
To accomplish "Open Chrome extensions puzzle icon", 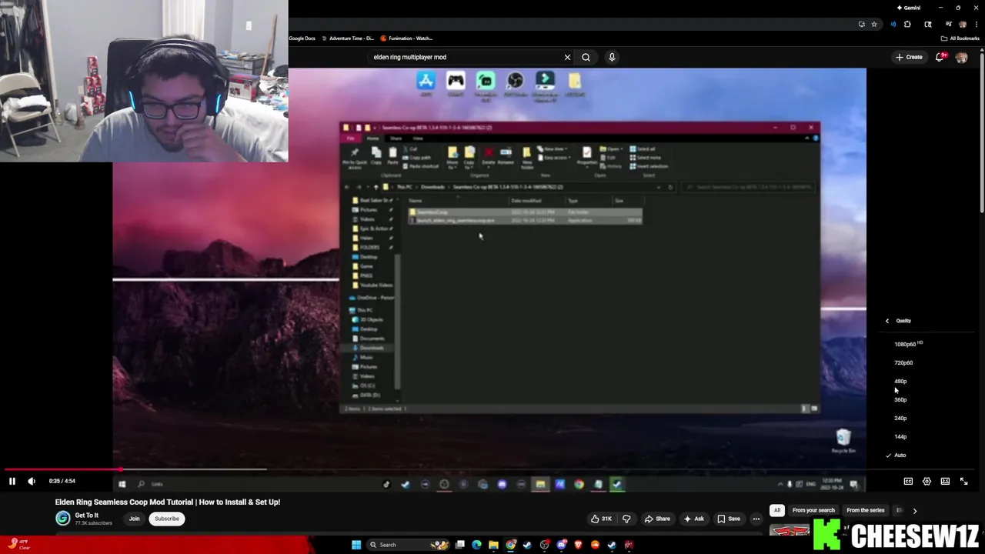I will (x=907, y=25).
